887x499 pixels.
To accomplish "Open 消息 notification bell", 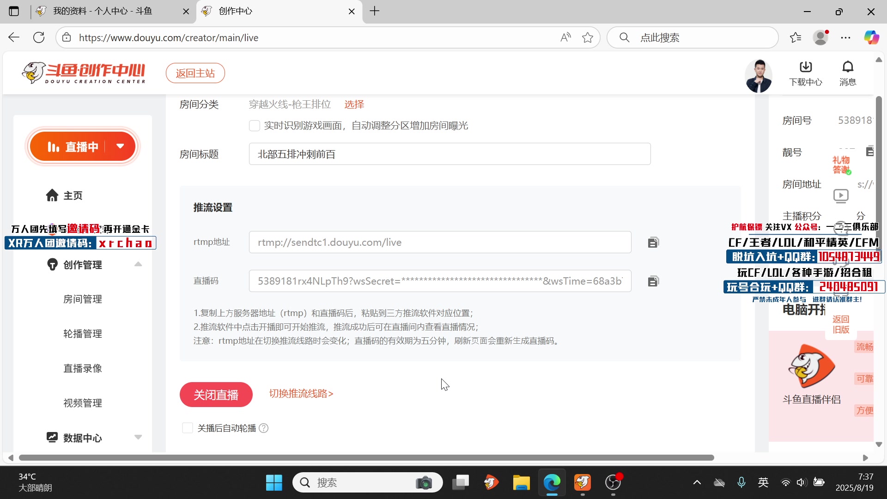I will 848,73.
